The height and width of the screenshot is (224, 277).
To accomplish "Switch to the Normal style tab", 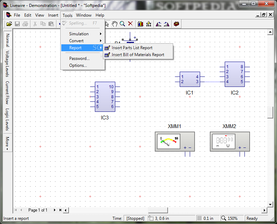I will (x=7, y=40).
